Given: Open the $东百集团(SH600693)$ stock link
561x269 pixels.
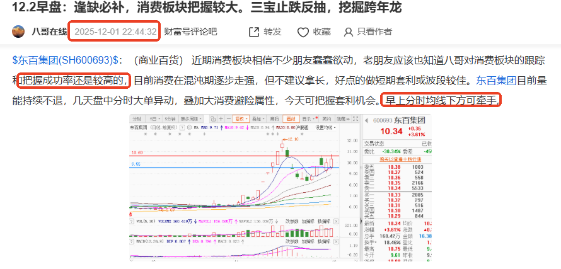Looking at the screenshot, I should pyautogui.click(x=65, y=60).
